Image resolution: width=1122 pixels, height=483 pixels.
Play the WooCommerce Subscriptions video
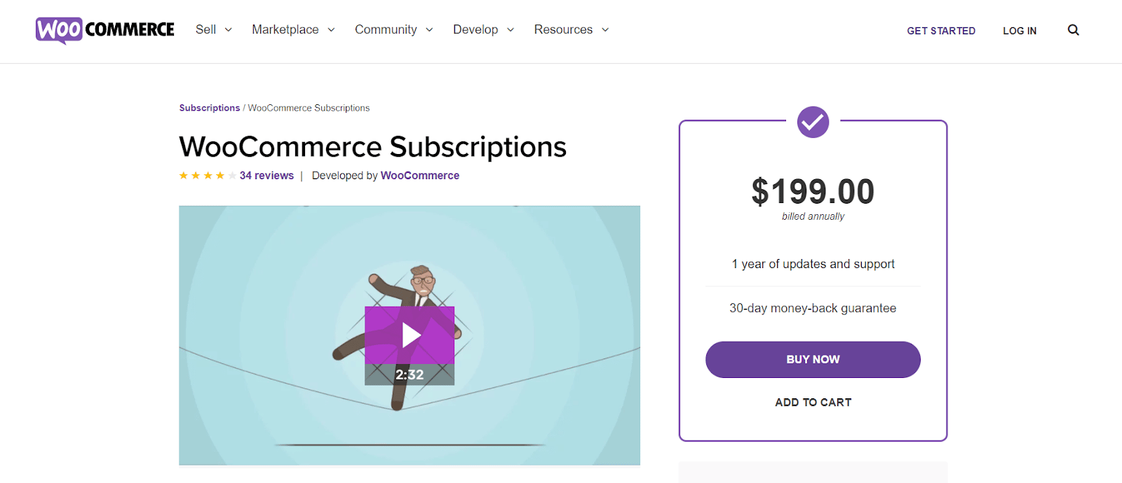click(x=410, y=335)
